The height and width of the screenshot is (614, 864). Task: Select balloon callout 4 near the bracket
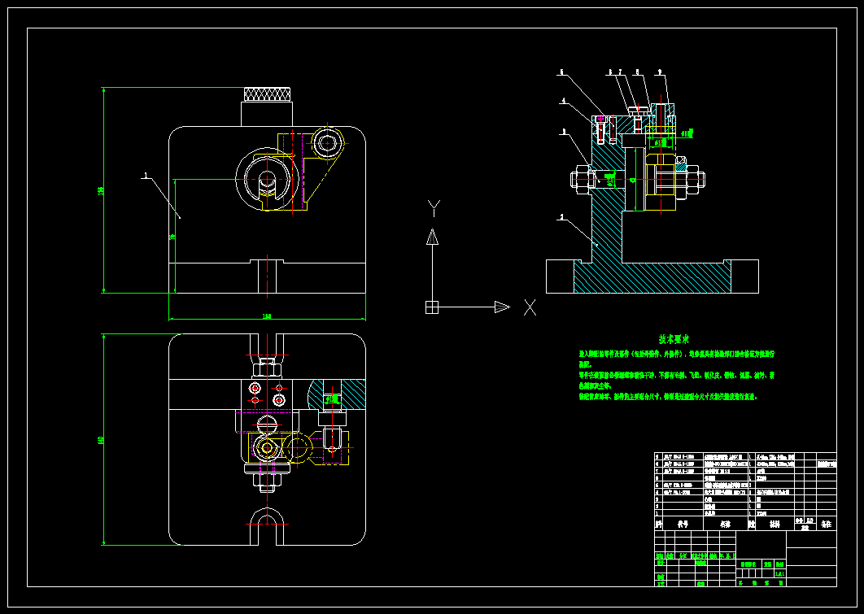tap(564, 101)
